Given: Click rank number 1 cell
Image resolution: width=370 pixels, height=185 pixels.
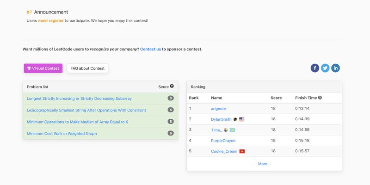Looking at the screenshot, I should point(190,109).
